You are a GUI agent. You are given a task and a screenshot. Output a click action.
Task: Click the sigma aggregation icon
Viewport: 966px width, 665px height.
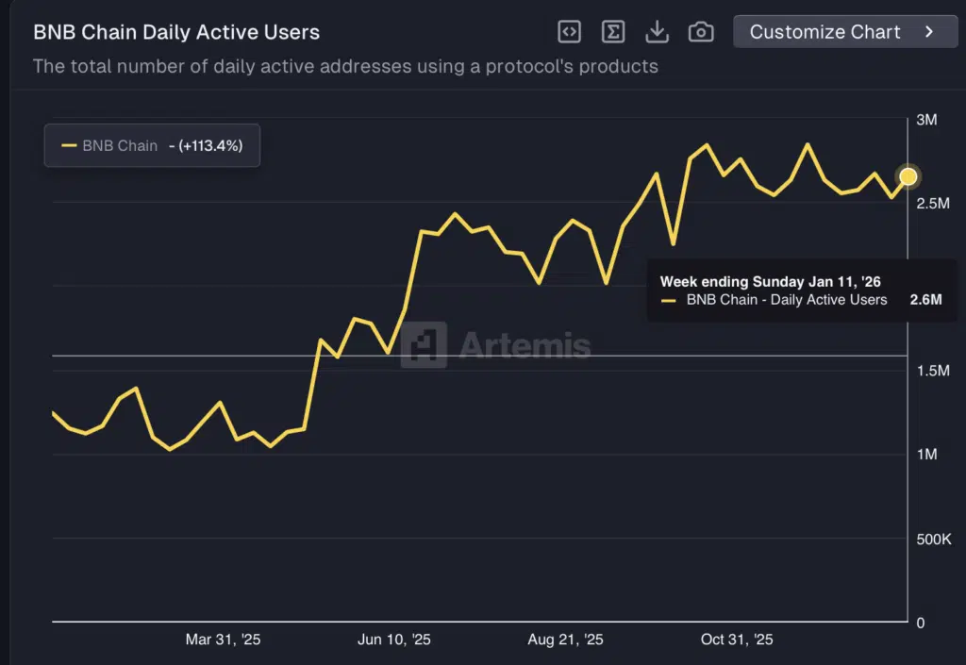pos(613,32)
